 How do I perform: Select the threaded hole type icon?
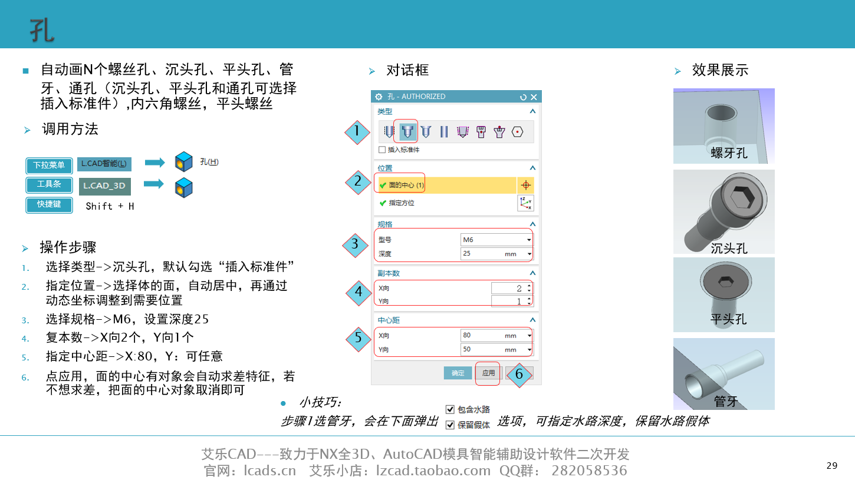coord(388,131)
